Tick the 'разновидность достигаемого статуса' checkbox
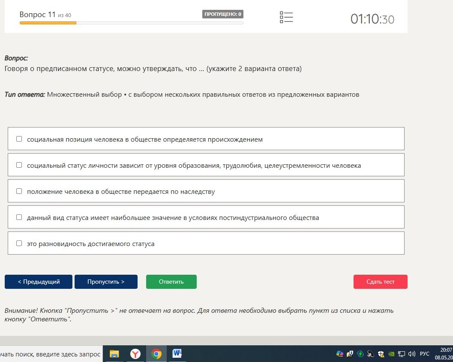The image size is (453, 362). click(19, 243)
